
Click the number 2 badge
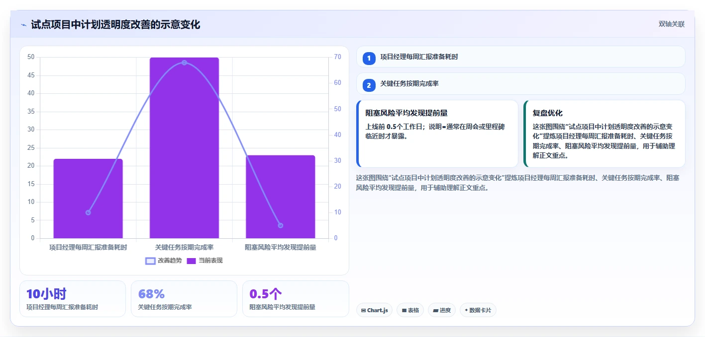[x=369, y=85]
